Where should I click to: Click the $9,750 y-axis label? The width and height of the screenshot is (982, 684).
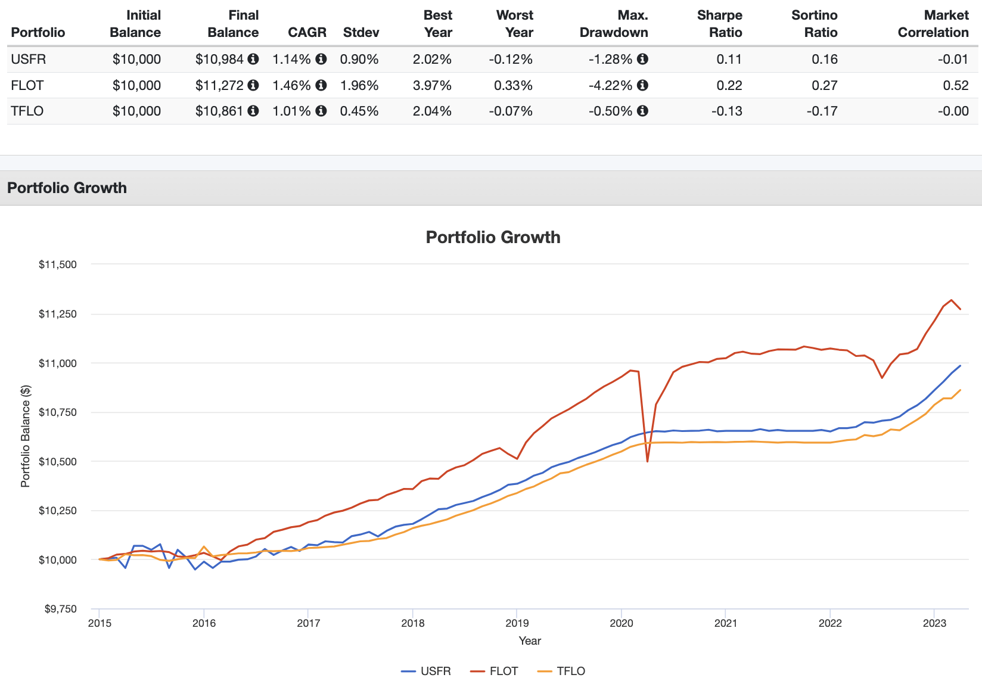click(x=61, y=609)
